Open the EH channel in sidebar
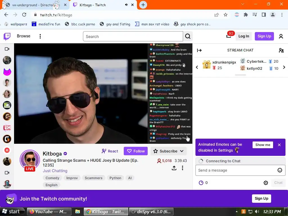 (7, 128)
